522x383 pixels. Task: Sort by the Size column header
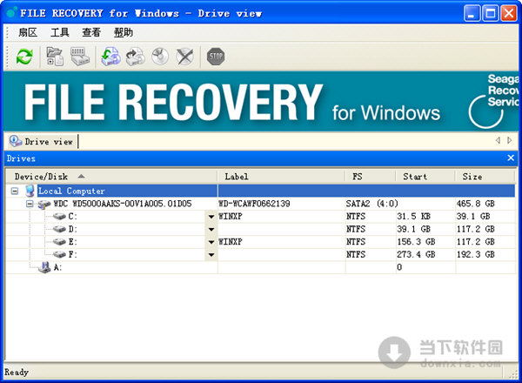tap(485, 177)
